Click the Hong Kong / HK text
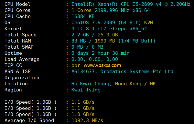Image resolution: width=194 pixels, height=124 pixels. [x=135, y=84]
